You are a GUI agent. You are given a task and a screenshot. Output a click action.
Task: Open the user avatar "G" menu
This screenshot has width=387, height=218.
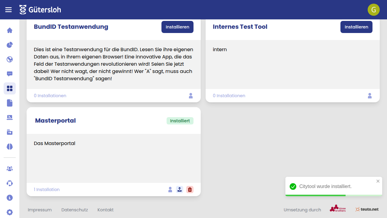tap(374, 10)
